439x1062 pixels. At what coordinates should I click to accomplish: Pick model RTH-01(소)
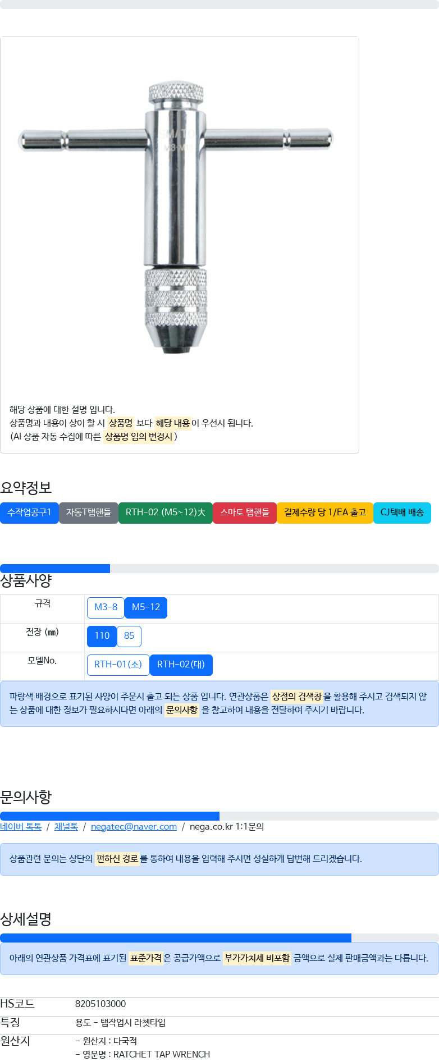coord(118,665)
